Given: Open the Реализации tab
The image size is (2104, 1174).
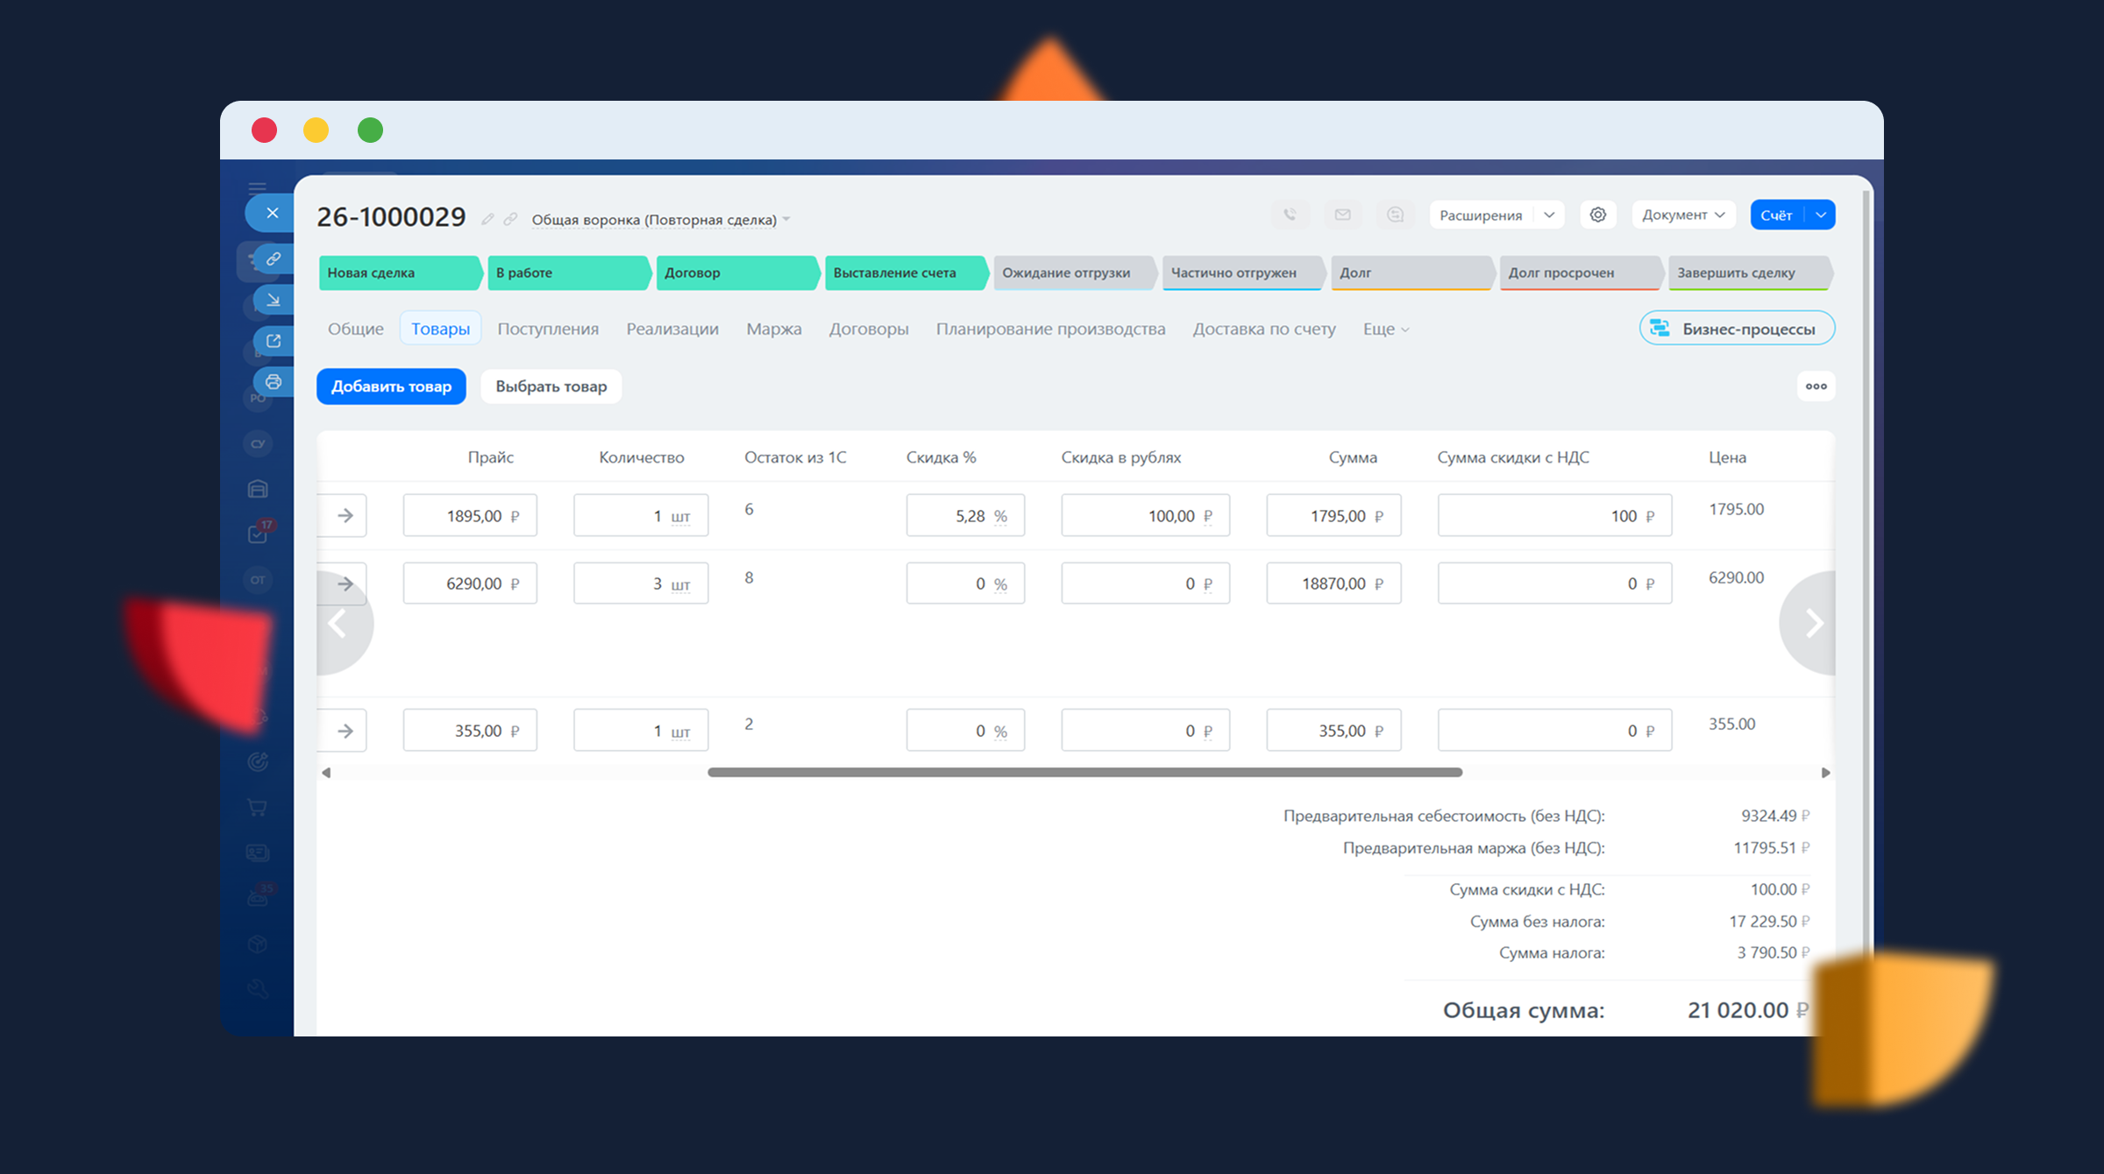Looking at the screenshot, I should click(x=672, y=329).
